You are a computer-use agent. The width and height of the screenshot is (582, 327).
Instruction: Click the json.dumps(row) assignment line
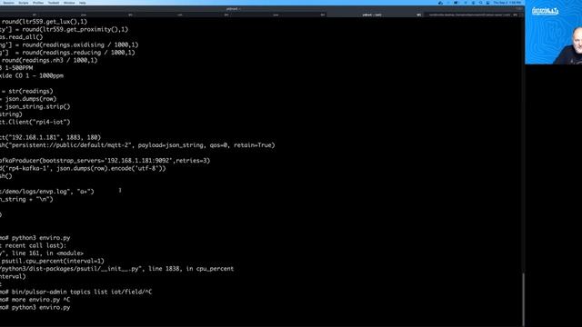[28, 99]
